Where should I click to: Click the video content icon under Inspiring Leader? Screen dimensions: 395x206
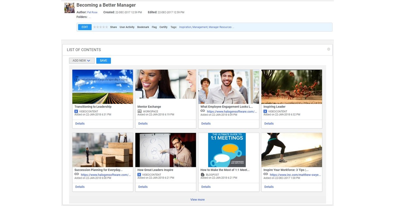coord(265,111)
